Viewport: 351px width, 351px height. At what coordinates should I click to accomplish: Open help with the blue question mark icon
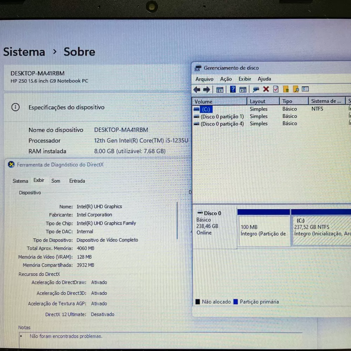(x=233, y=89)
